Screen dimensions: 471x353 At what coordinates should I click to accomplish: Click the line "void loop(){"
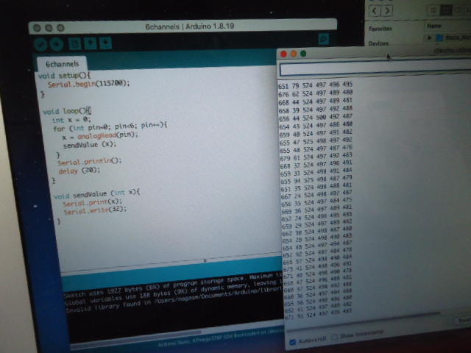(67, 111)
